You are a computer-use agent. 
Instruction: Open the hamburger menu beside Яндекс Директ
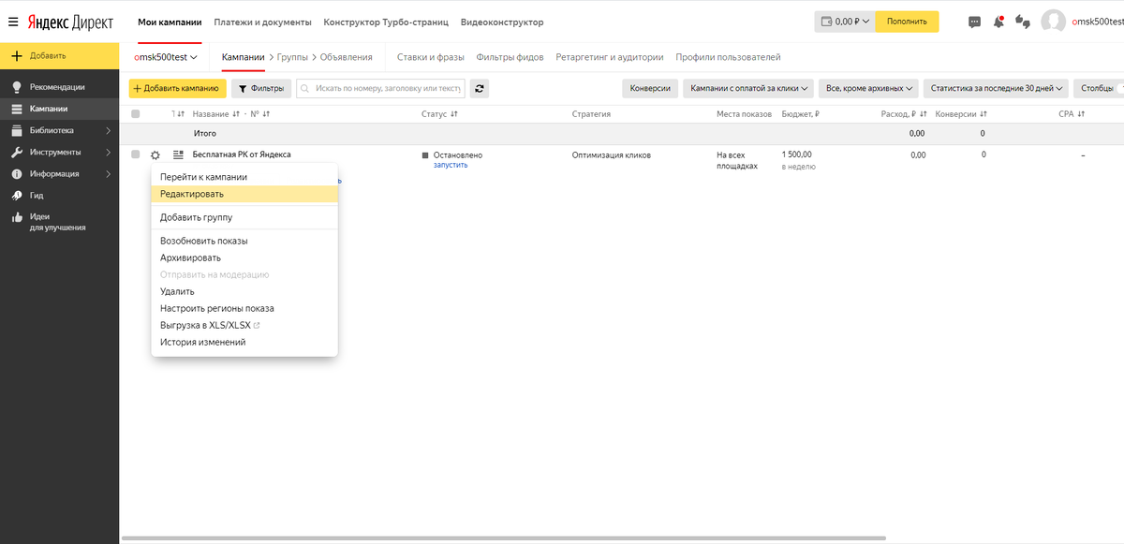tap(13, 21)
